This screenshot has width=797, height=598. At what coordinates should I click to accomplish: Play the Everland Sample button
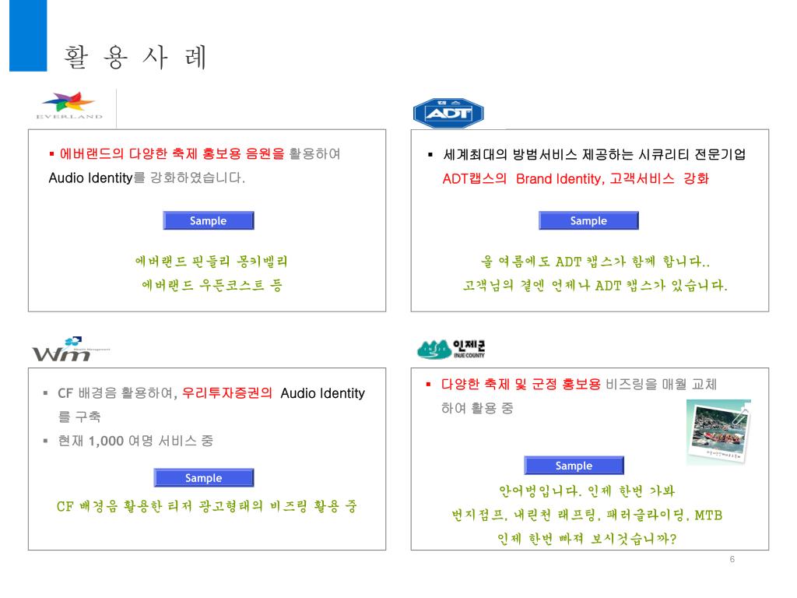click(209, 220)
